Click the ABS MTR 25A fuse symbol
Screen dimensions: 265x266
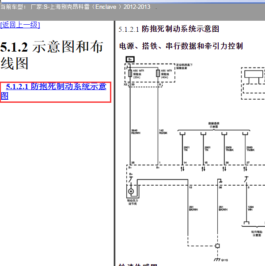click(130, 73)
